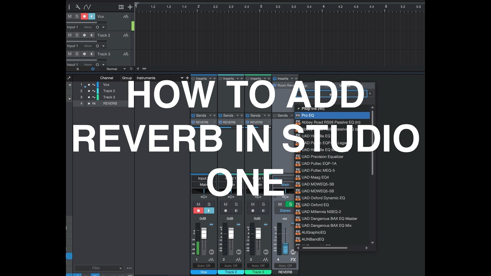The image size is (491, 276).
Task: Unsolo the REVERB channel in console
Action: 290,204
